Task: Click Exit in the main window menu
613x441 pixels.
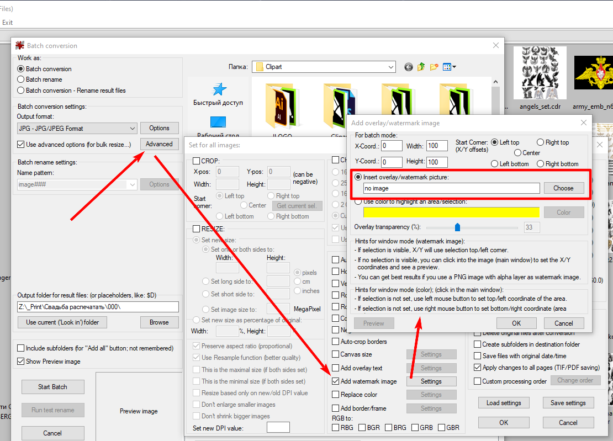Action: 7,23
